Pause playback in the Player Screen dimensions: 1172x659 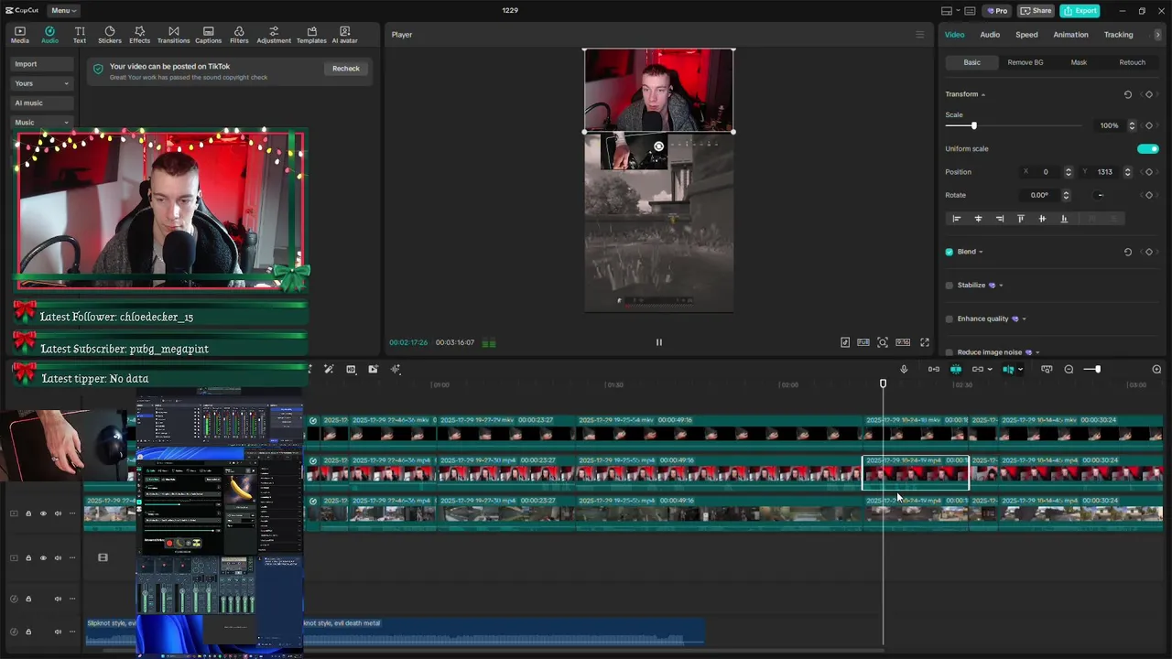[x=658, y=342]
